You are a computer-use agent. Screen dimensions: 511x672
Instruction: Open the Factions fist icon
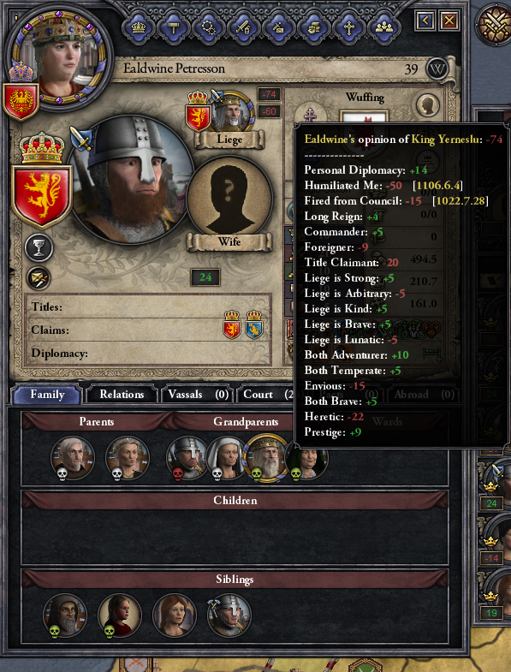(x=314, y=28)
